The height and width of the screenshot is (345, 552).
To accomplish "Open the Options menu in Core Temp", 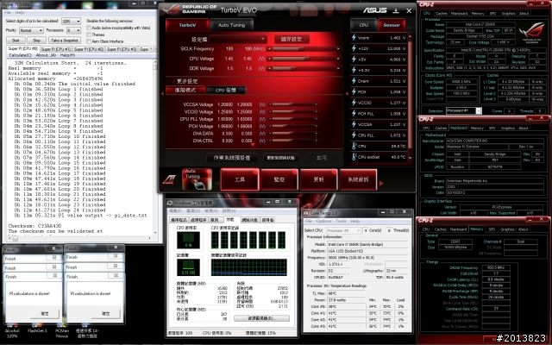I will (x=323, y=221).
